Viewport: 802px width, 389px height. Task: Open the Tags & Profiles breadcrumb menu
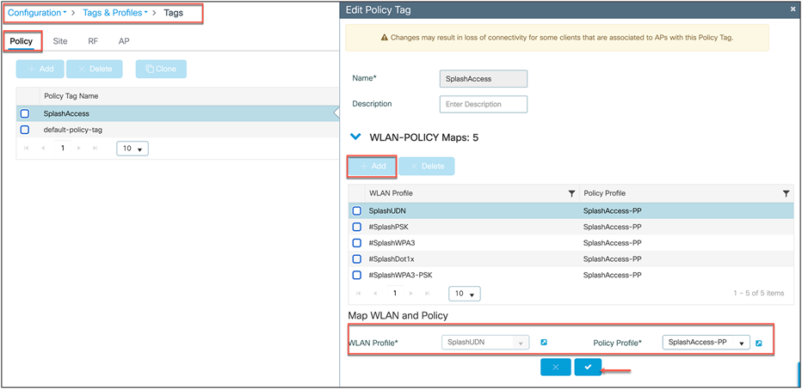(x=115, y=13)
